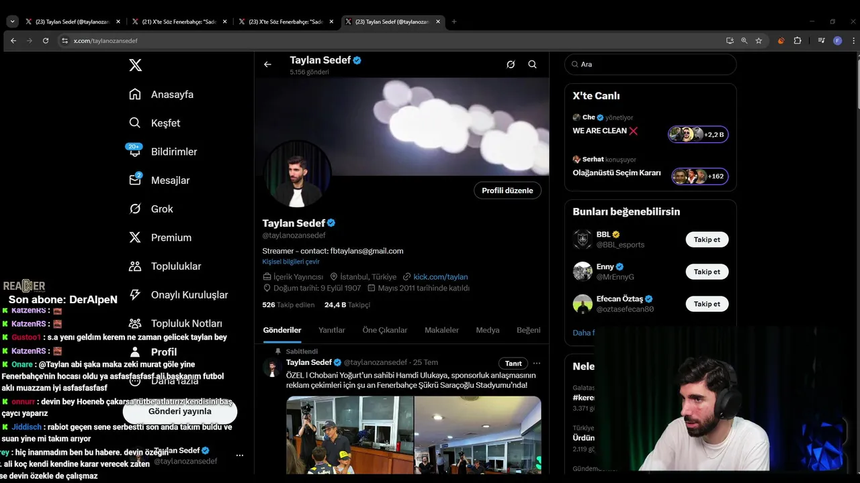Click the X logo in sidebar

[x=135, y=65]
